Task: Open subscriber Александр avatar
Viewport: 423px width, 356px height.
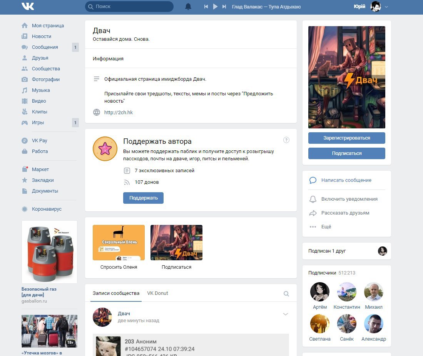Action: pyautogui.click(x=374, y=324)
